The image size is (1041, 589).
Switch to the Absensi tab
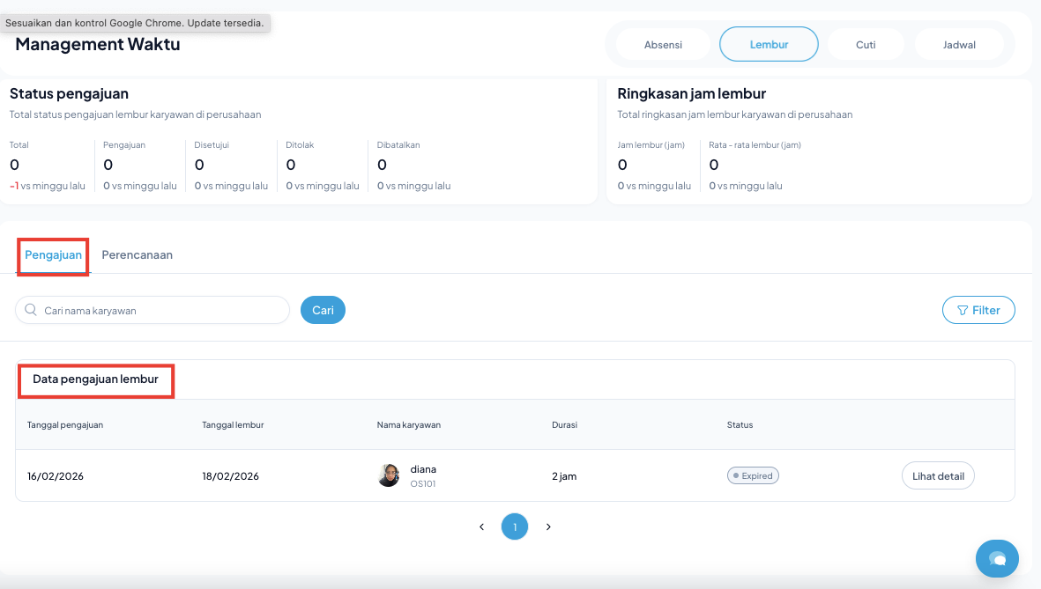(x=663, y=44)
